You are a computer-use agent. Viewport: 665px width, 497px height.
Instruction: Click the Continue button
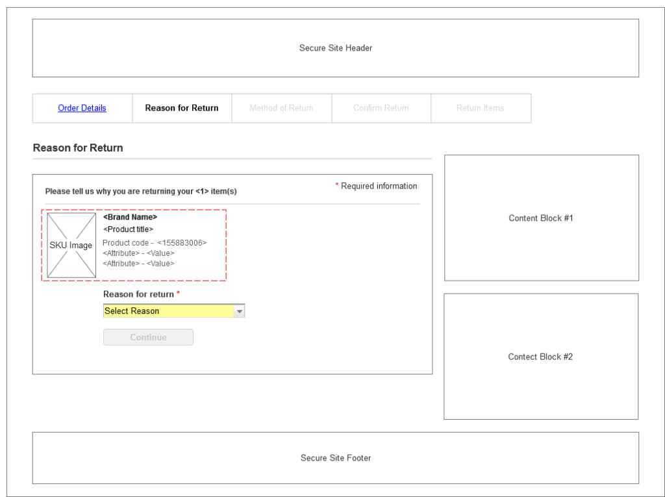(148, 337)
